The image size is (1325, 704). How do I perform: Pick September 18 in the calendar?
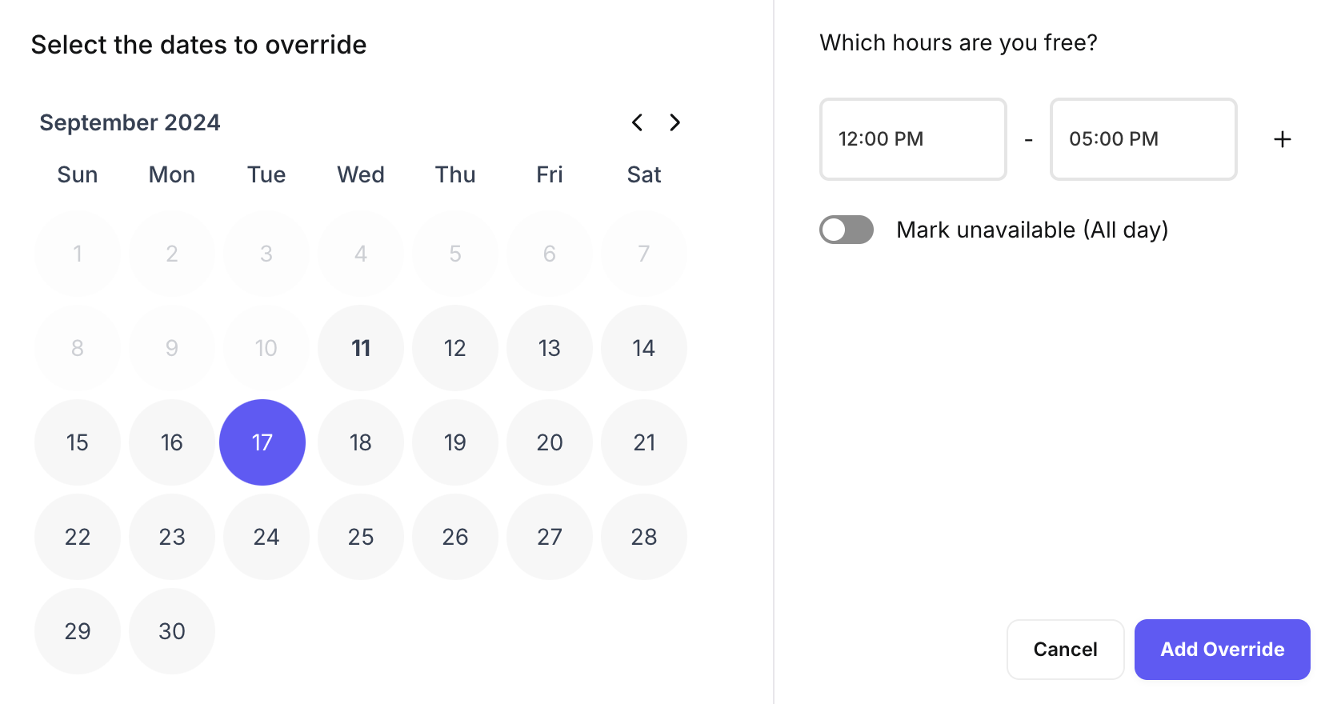[x=361, y=442]
